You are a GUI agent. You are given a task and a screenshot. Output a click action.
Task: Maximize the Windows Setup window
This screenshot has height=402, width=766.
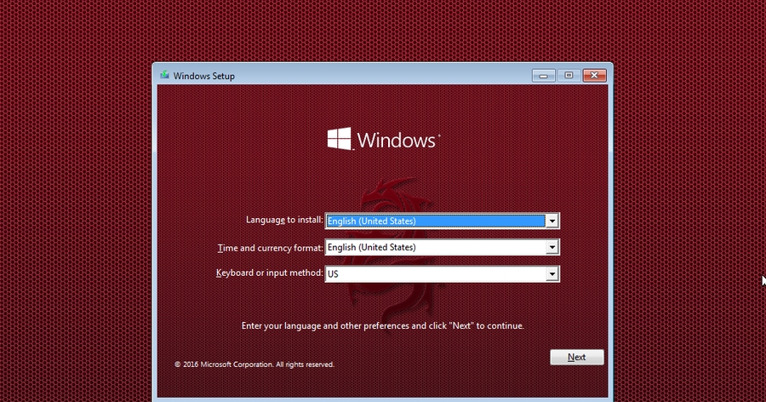tap(569, 75)
